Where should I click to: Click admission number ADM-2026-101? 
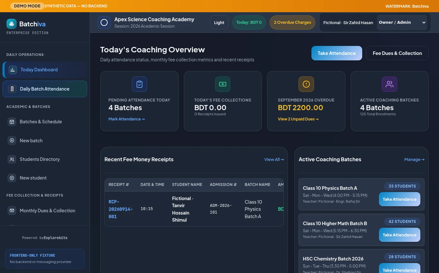(221, 209)
